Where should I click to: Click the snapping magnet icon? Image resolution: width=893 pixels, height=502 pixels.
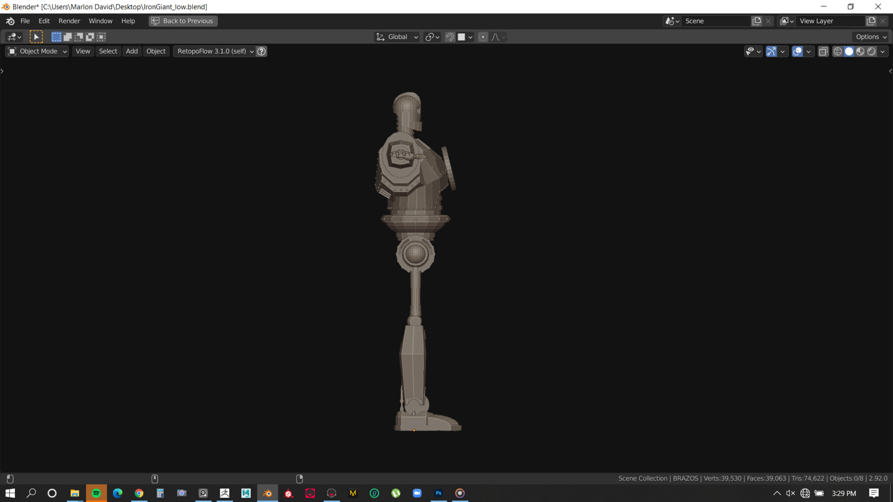click(x=449, y=37)
